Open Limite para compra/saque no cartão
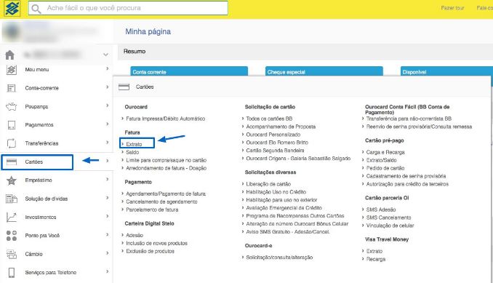 click(166, 160)
